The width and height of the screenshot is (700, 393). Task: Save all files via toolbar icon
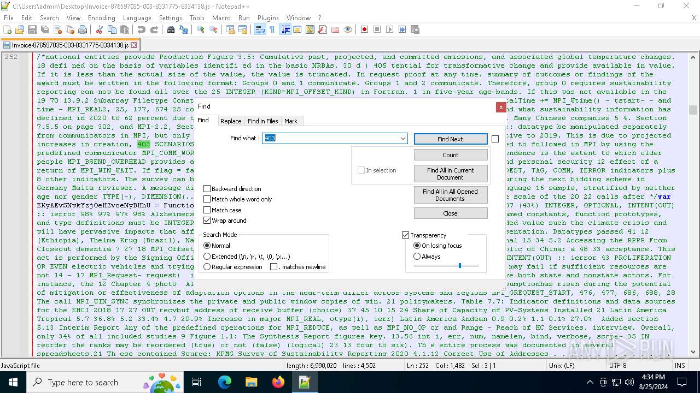(44, 29)
